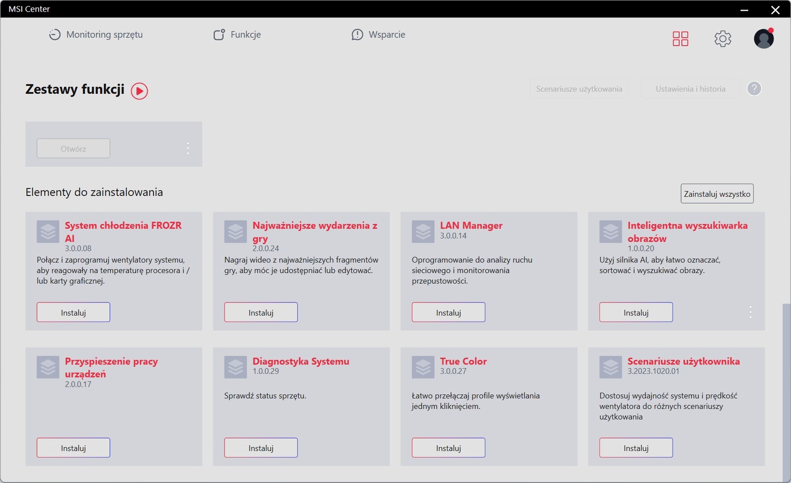This screenshot has height=483, width=791.
Task: Open the Scenariusze użytkownika title
Action: point(684,361)
